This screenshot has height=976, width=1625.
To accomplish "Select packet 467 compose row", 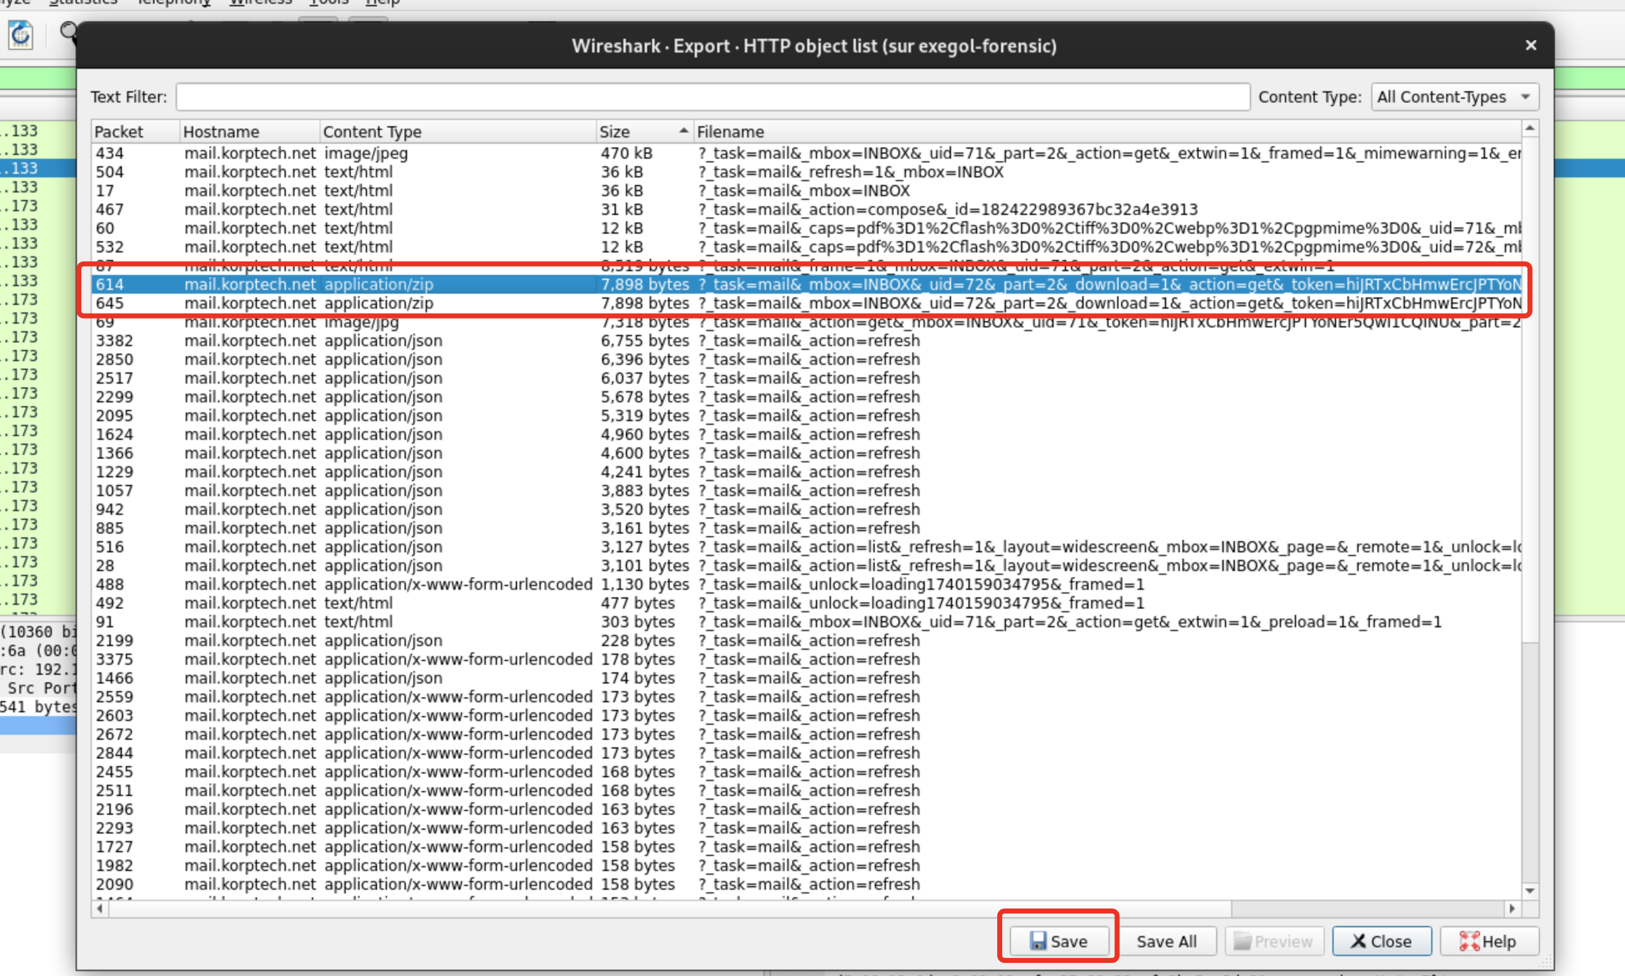I will [807, 209].
